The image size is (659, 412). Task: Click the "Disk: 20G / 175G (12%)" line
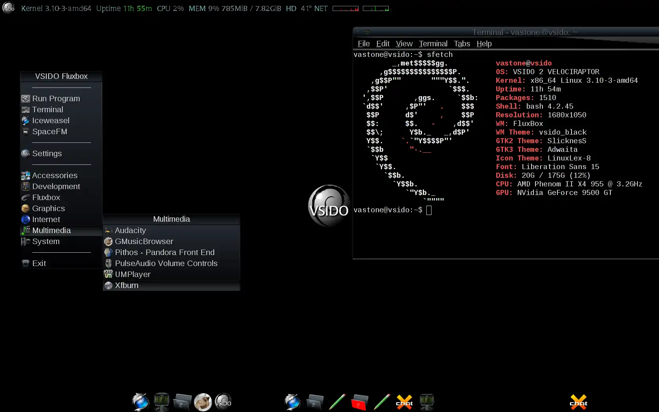543,175
